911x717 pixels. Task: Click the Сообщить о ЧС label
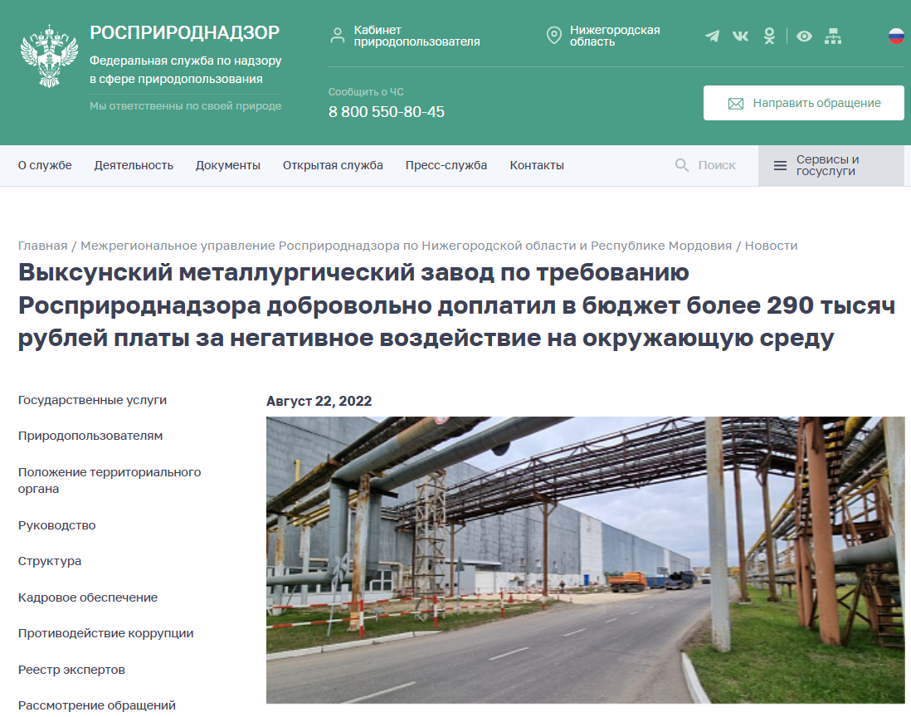pyautogui.click(x=366, y=92)
